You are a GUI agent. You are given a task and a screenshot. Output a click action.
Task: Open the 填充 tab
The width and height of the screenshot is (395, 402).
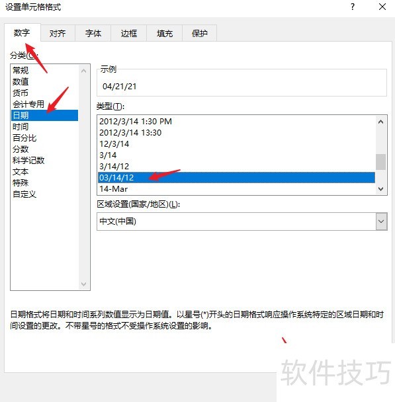tap(165, 33)
